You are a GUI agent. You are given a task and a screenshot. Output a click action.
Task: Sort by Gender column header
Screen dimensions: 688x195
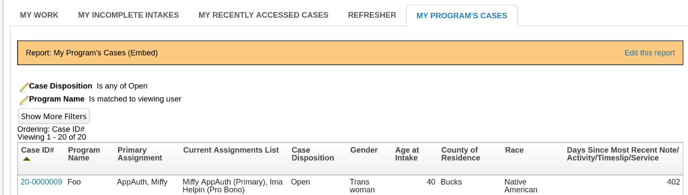coord(364,150)
